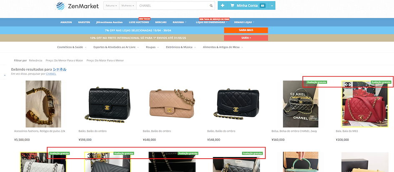This screenshot has height=172, width=394.
Task: Click the '10% OFF NO FRETE INTERNACIONAL' banner text
Action: coord(138,38)
